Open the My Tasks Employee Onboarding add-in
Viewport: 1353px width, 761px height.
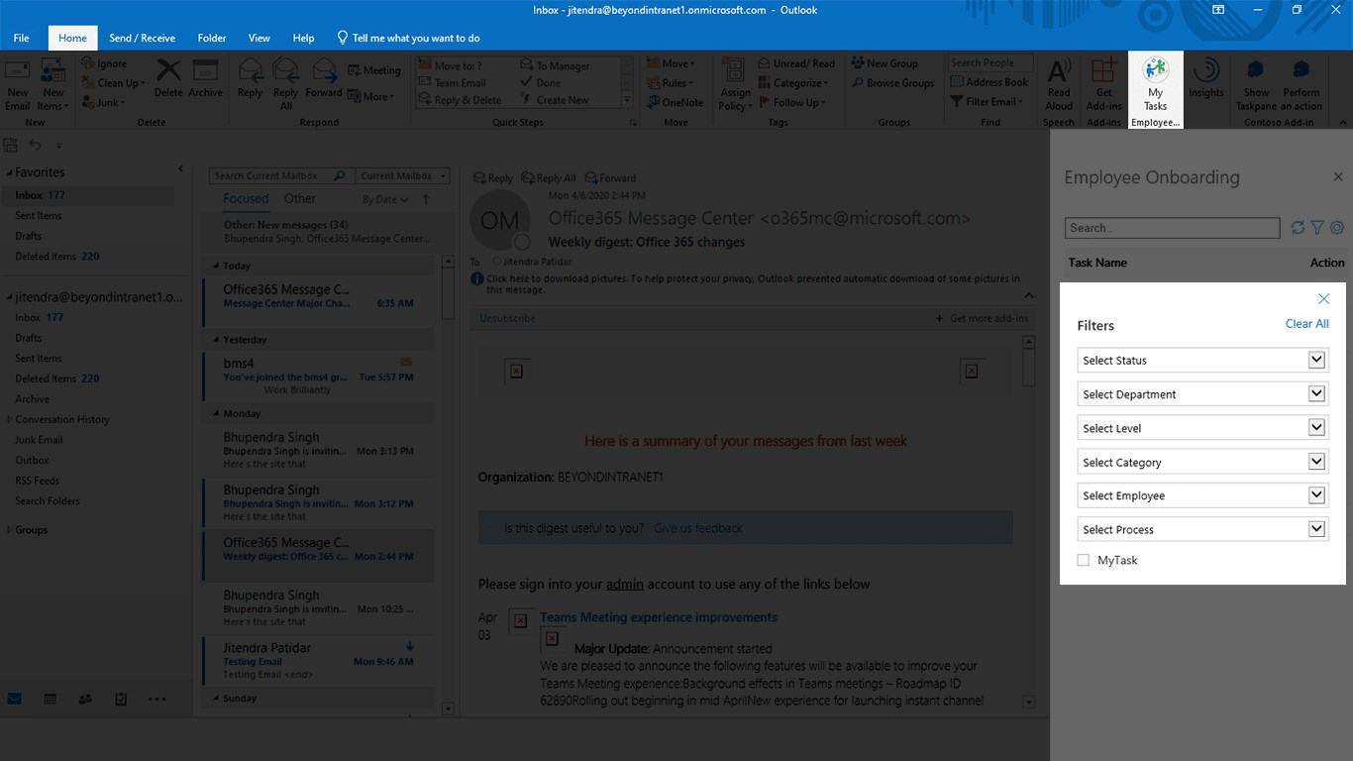[1156, 90]
